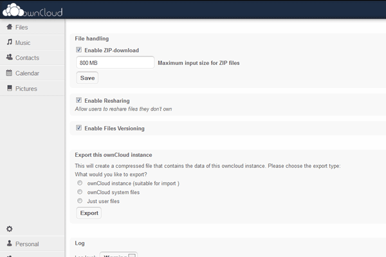Open Calendar via the calendar icon
The width and height of the screenshot is (386, 257).
click(10, 73)
